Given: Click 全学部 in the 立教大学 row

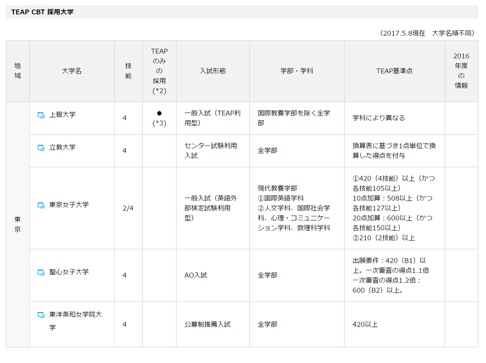Looking at the screenshot, I should pos(297,151).
